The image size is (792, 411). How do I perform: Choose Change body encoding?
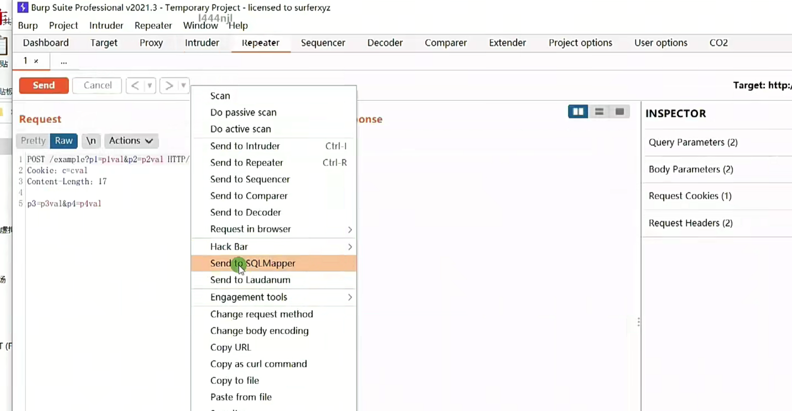[x=274, y=331]
